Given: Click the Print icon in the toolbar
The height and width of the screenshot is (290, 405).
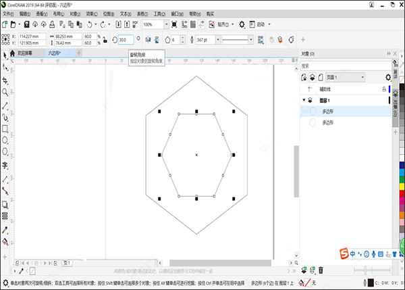Looking at the screenshot, I should 52,24.
